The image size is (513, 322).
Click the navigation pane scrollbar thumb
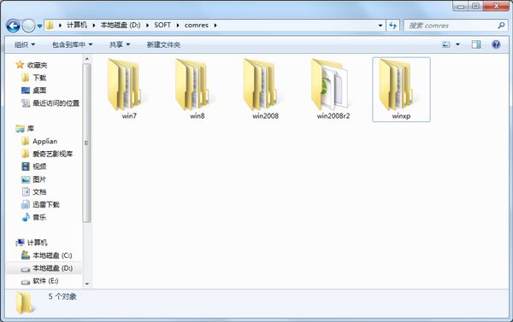(86, 143)
